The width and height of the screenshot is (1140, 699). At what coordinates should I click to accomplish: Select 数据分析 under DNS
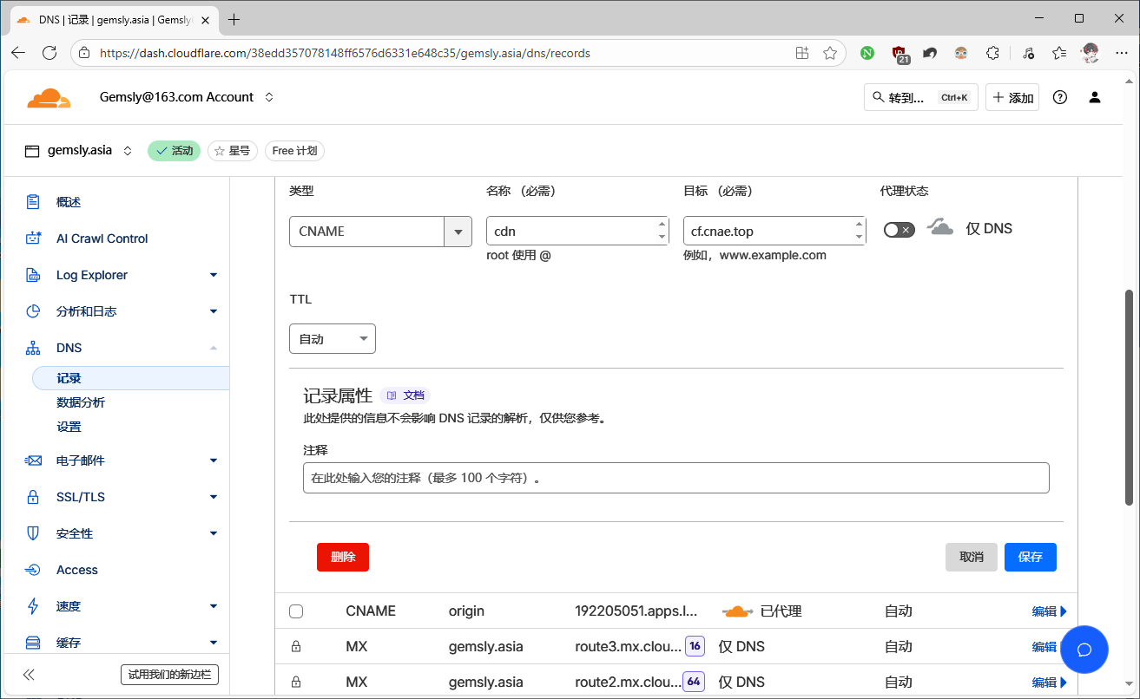coord(81,402)
